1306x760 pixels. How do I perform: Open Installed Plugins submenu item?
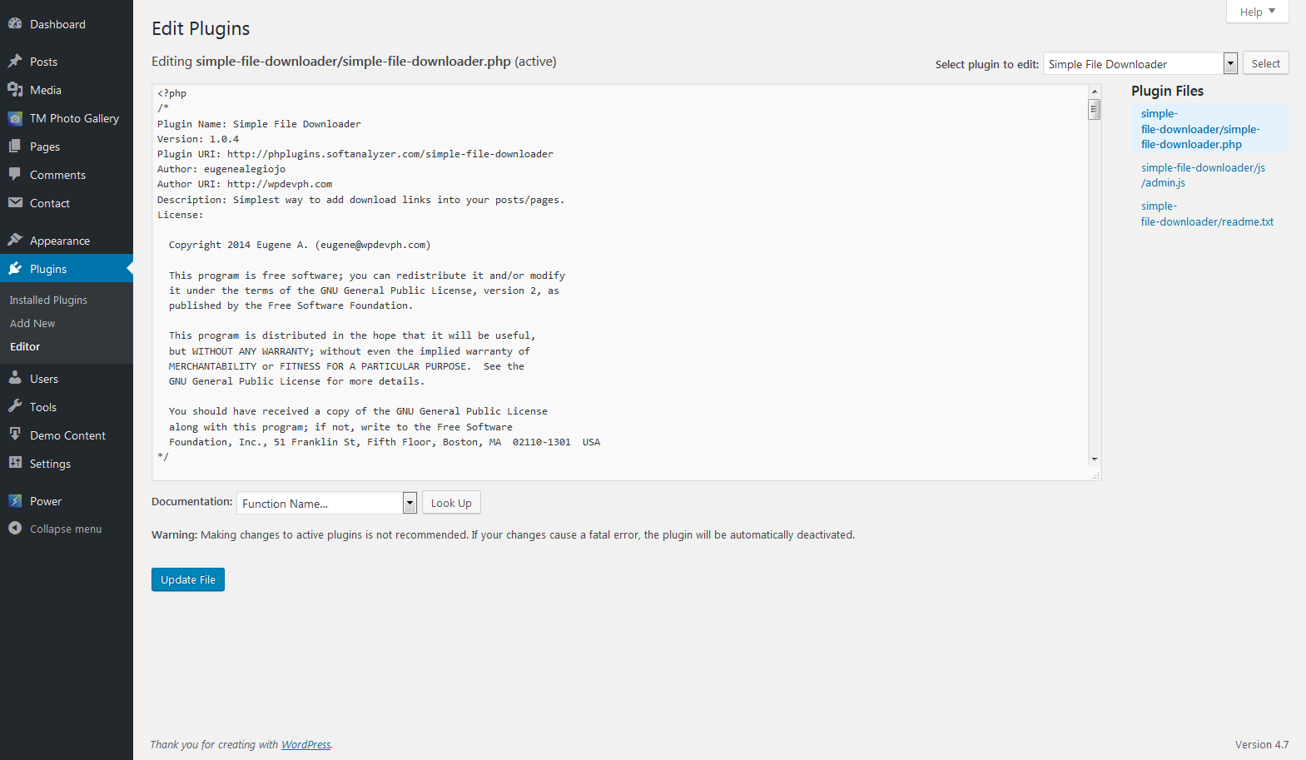pos(48,300)
